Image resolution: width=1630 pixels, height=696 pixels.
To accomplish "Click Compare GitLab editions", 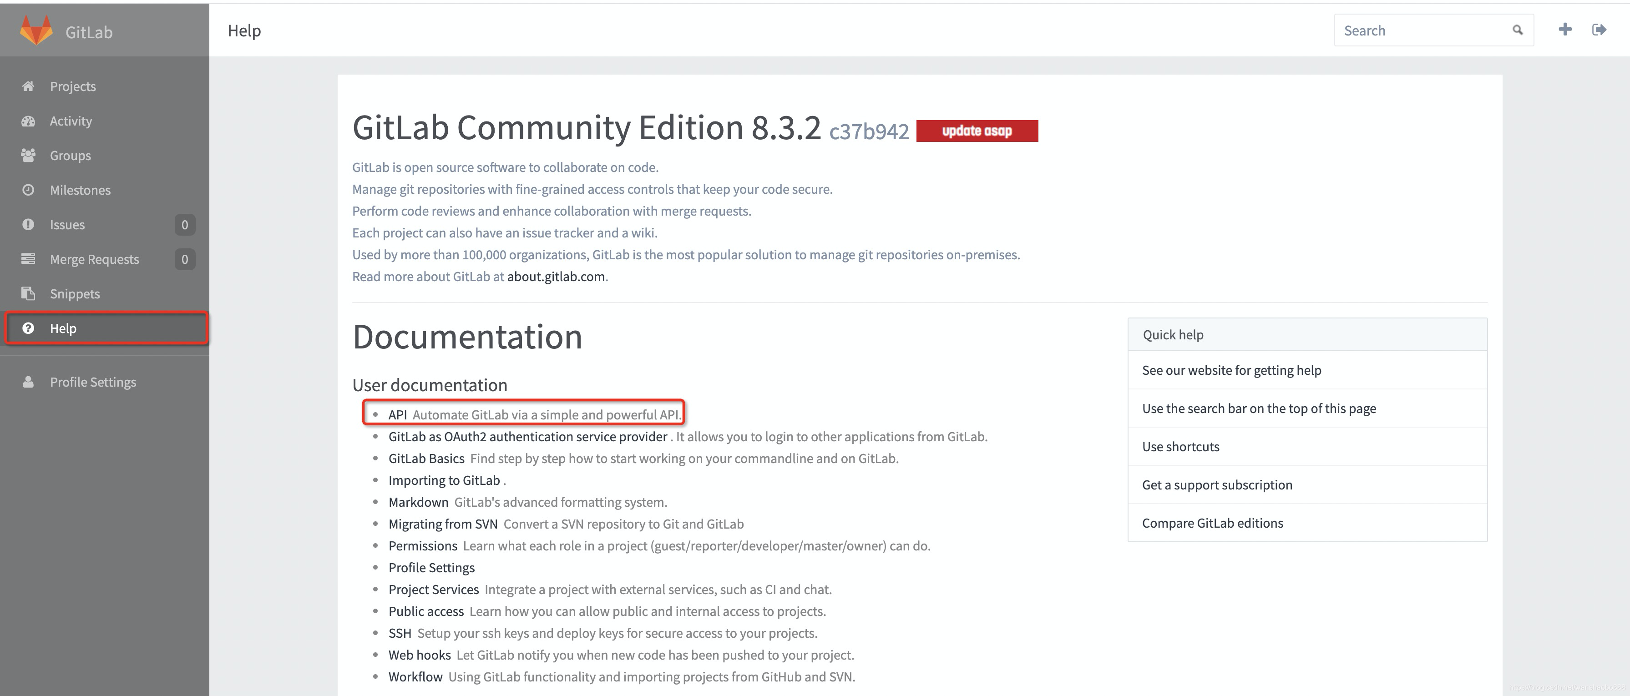I will (1307, 523).
